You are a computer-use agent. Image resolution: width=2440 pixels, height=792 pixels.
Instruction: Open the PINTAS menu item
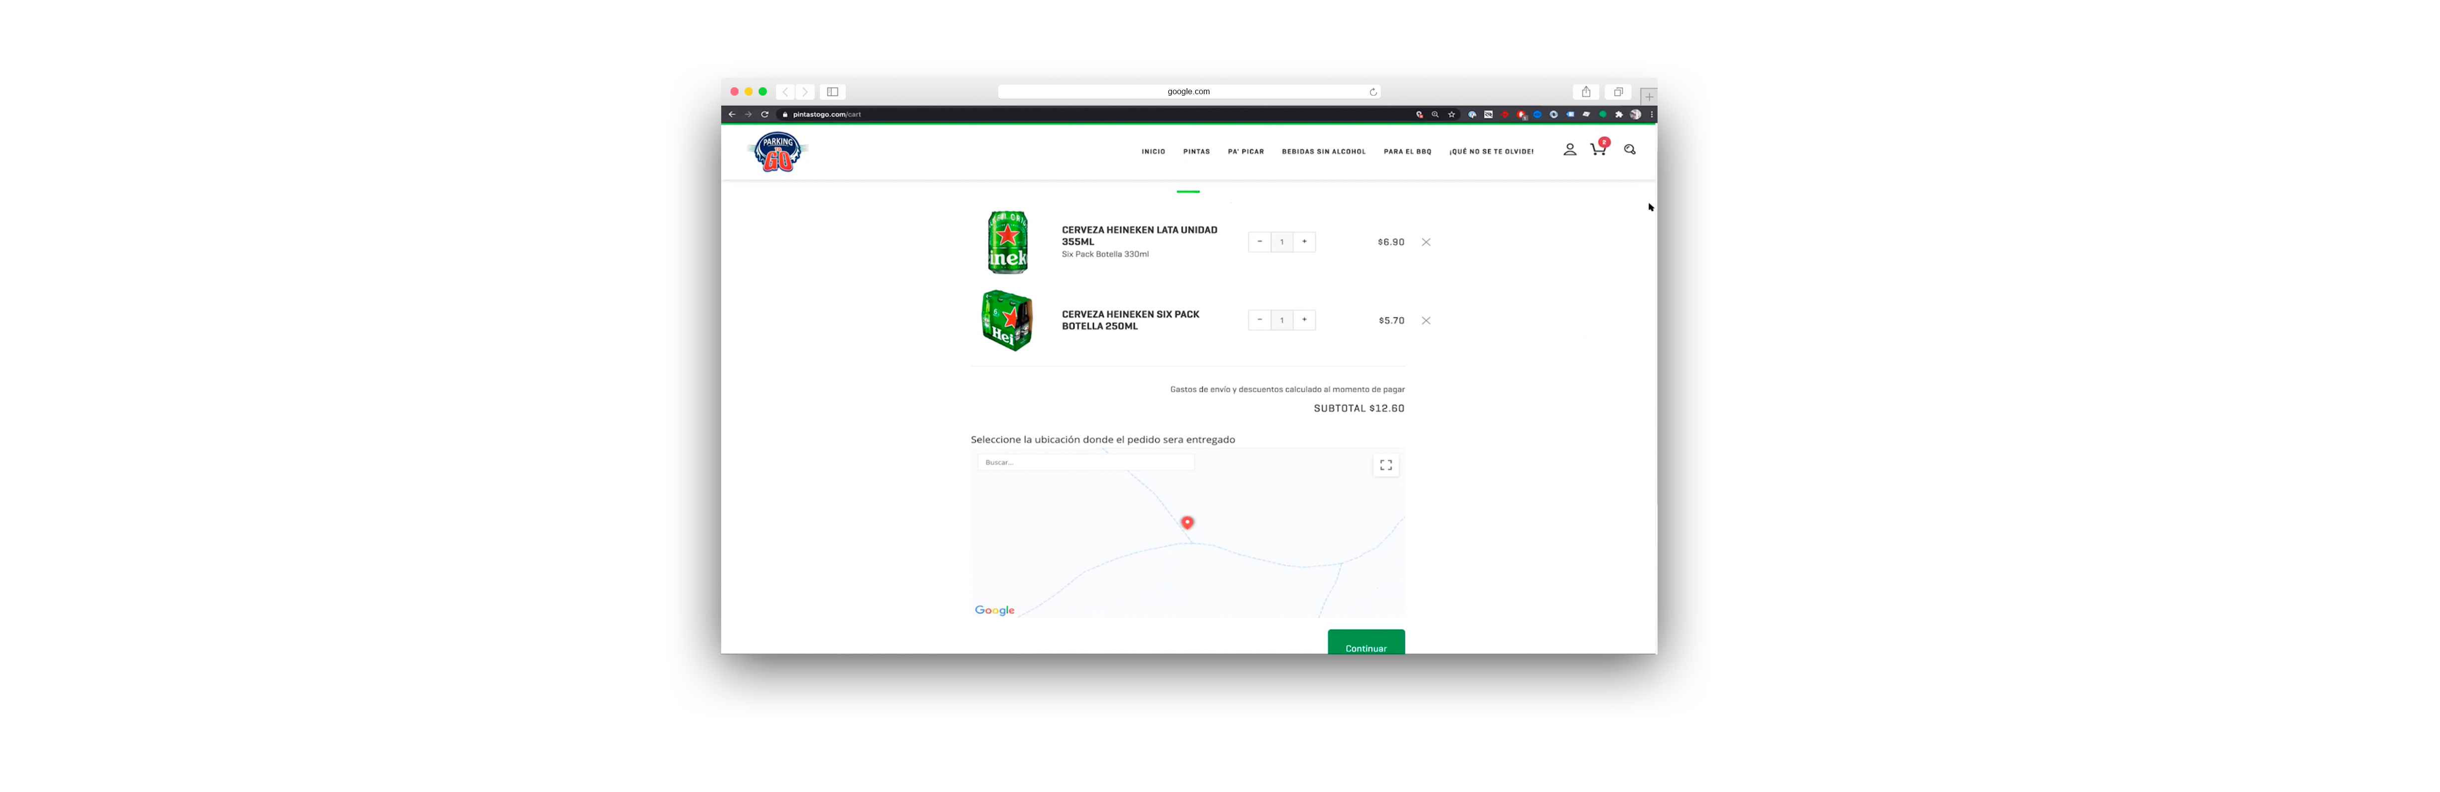1196,152
